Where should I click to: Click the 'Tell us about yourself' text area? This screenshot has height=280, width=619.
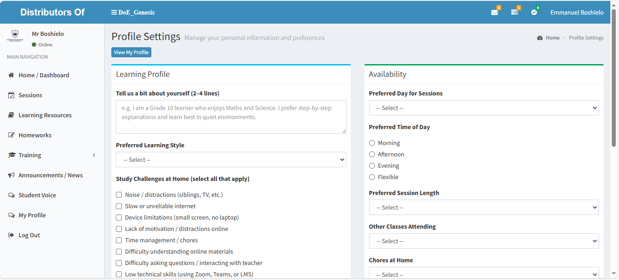pos(231,117)
